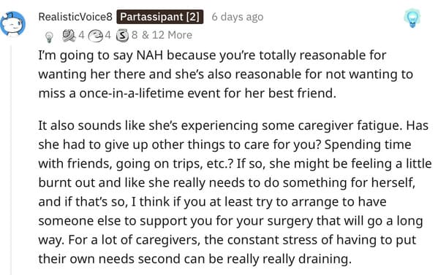Click the phrase 'once-in-a-lifetime event'
Screen dimensions: 438x275
tap(156, 93)
